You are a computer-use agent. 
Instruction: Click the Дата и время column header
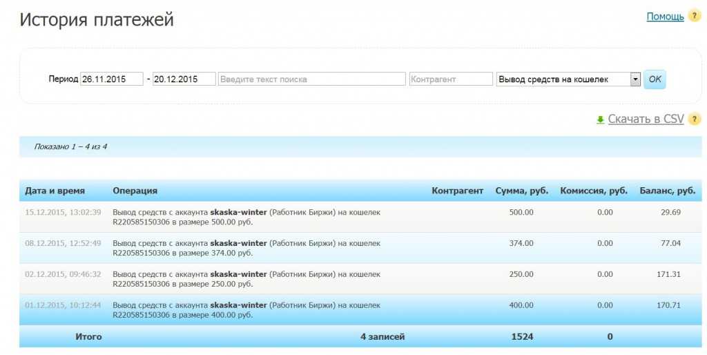55,191
